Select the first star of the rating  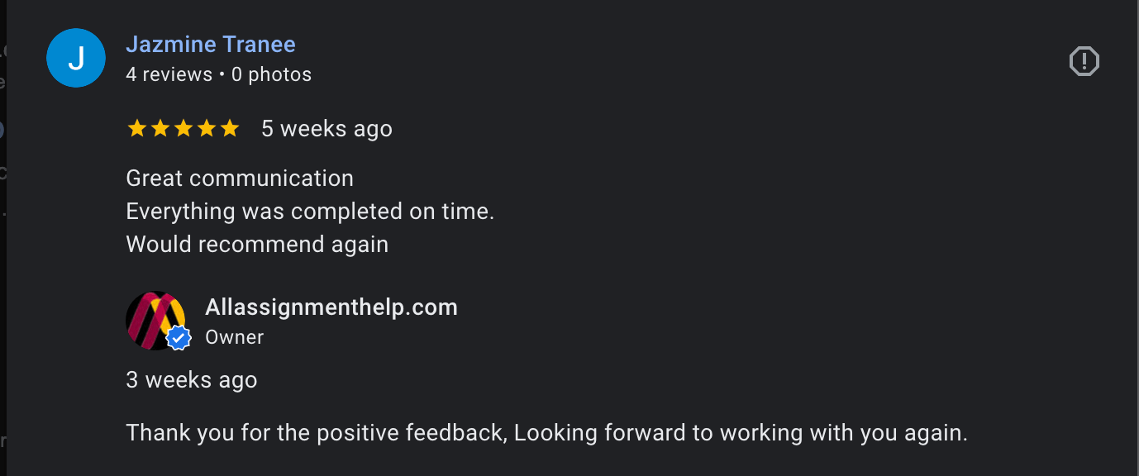[138, 128]
